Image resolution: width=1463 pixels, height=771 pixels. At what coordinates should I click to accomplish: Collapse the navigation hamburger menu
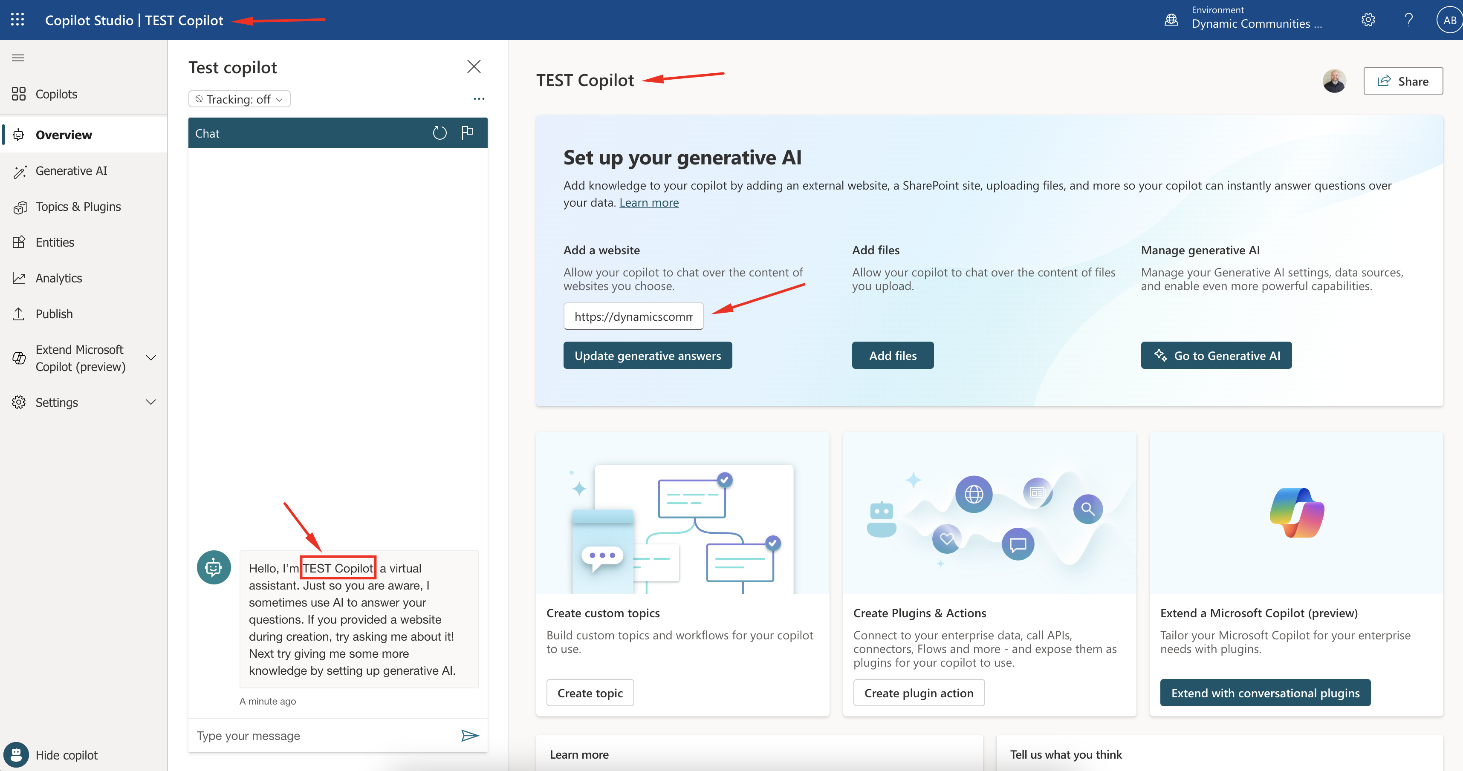pos(18,58)
